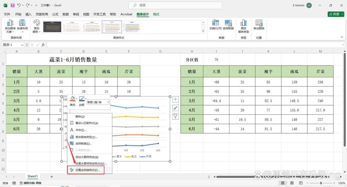Open the 公式 (Formulas) tab

coord(55,14)
